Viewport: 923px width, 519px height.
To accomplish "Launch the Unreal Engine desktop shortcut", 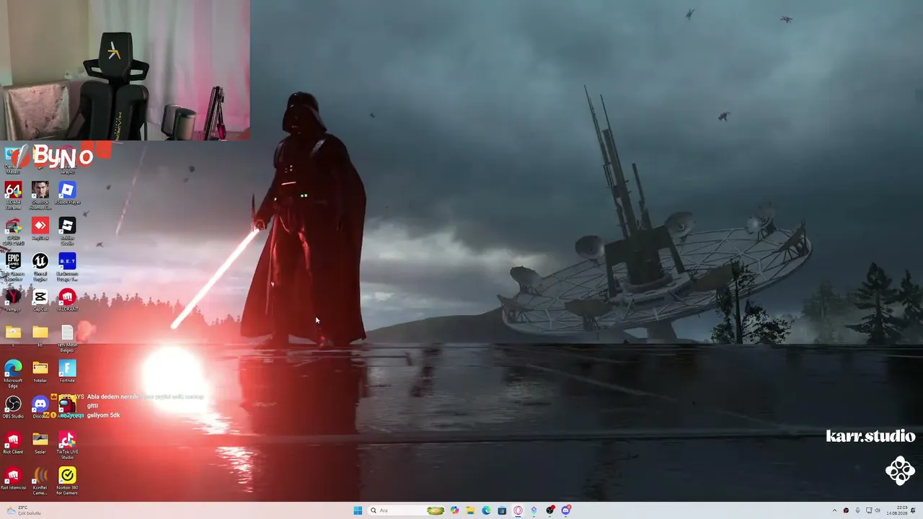I will pos(40,267).
